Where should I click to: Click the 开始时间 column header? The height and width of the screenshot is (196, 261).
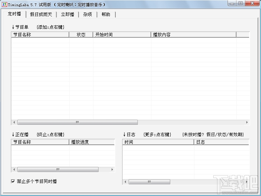pyautogui.click(x=122, y=35)
